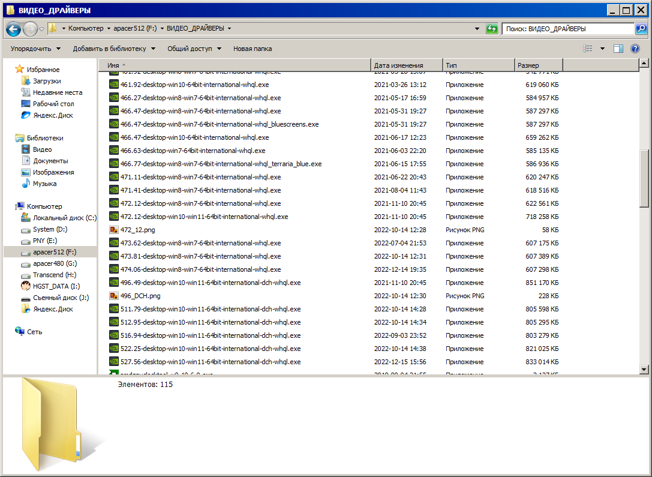This screenshot has width=652, height=477.
Task: Select 516.94-desktop-win10-win11 dch driver file
Action: tap(211, 335)
